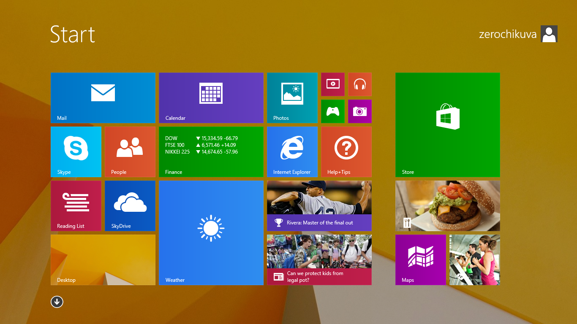This screenshot has width=577, height=324.
Task: Open the People tile
Action: point(130,152)
